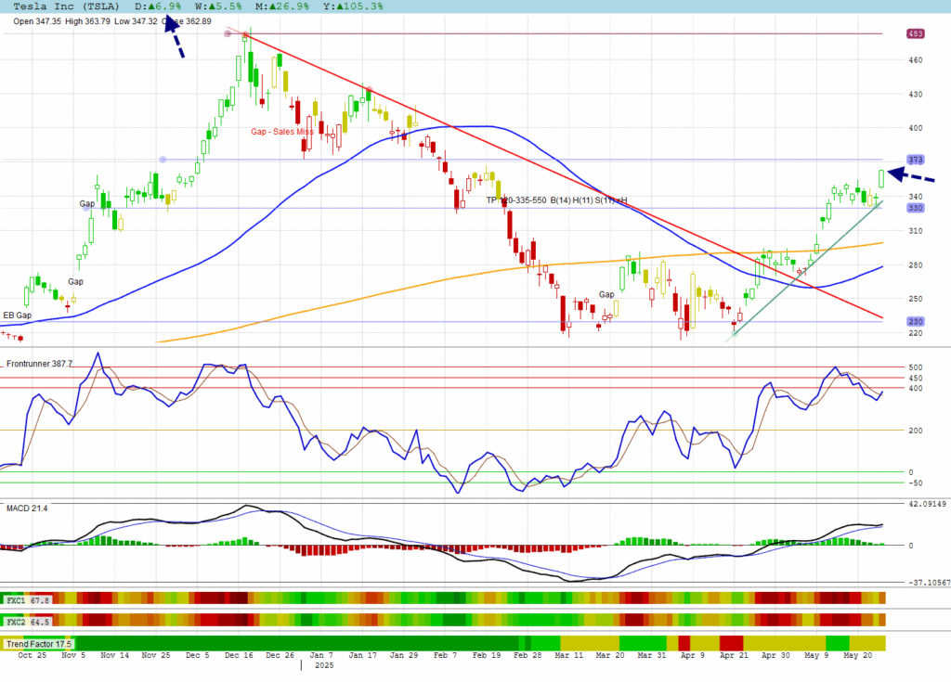
Task: Select the yearly change Y: 105.3% value
Action: (x=353, y=6)
